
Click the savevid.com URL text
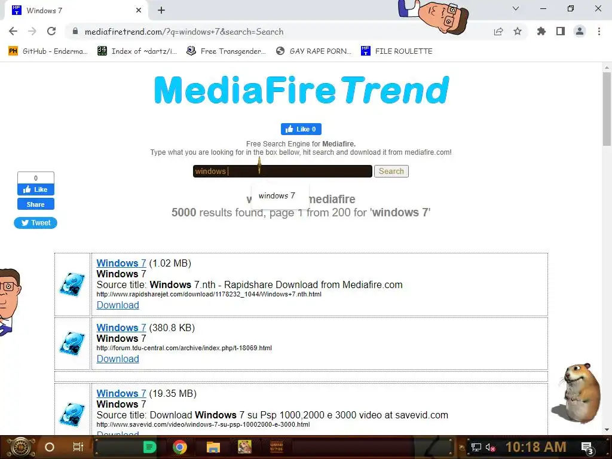[203, 425]
